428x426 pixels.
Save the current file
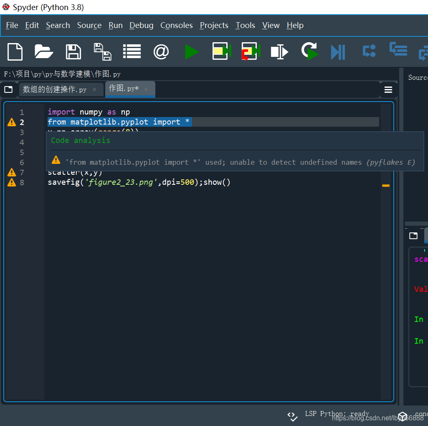[x=73, y=52]
